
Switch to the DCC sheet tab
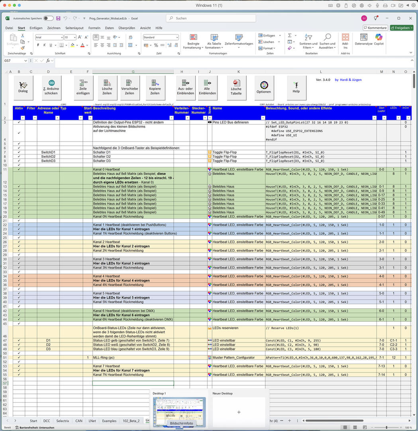point(47,421)
